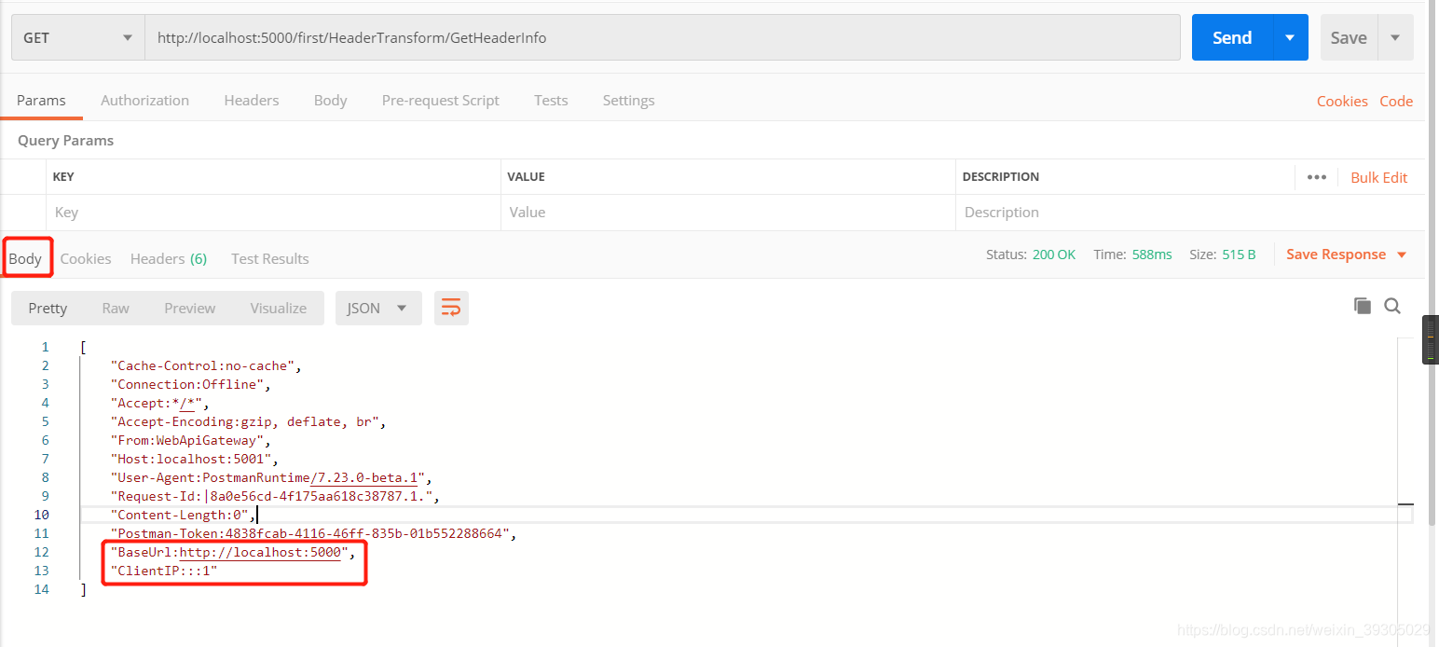Viewport: 1439px width, 647px height.
Task: Open the Tests tab
Action: (x=551, y=101)
